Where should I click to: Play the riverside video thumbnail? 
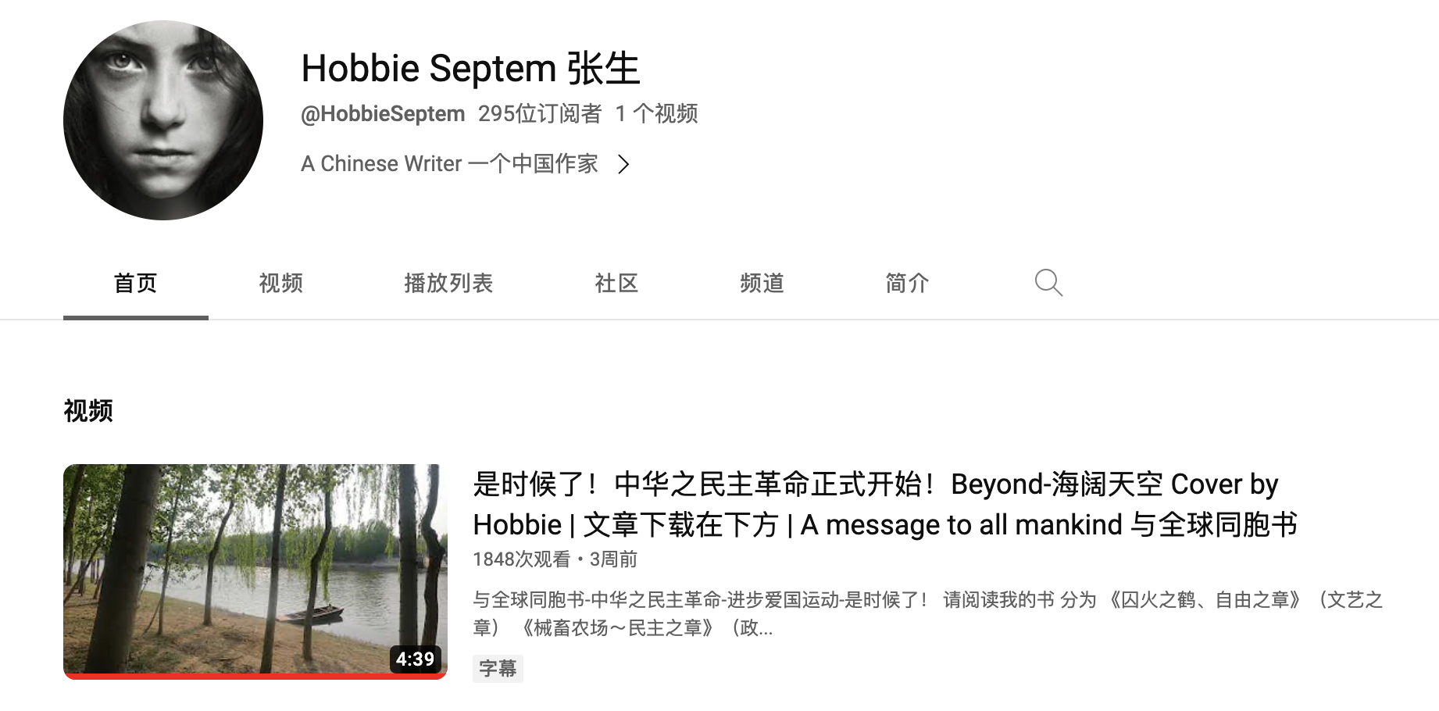click(x=255, y=571)
